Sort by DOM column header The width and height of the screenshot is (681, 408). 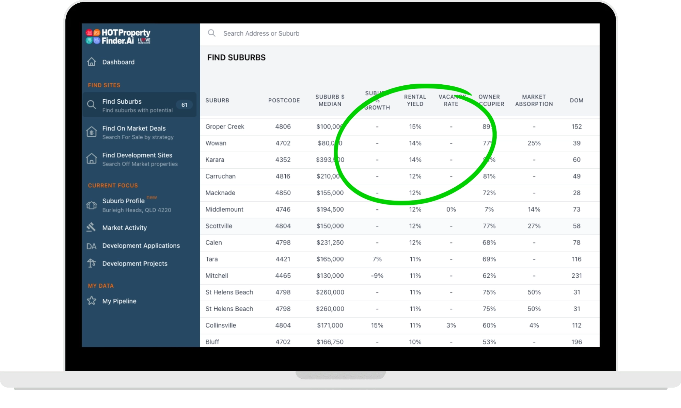[x=576, y=100]
